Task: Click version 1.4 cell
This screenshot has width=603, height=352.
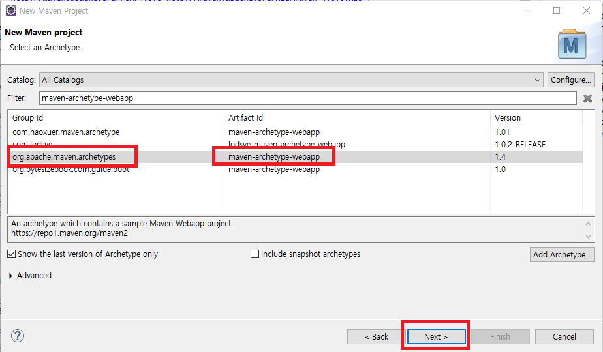Action: click(501, 157)
